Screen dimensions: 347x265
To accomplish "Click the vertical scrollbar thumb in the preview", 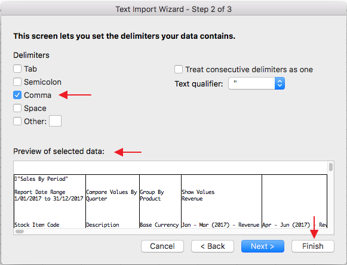I will point(331,167).
